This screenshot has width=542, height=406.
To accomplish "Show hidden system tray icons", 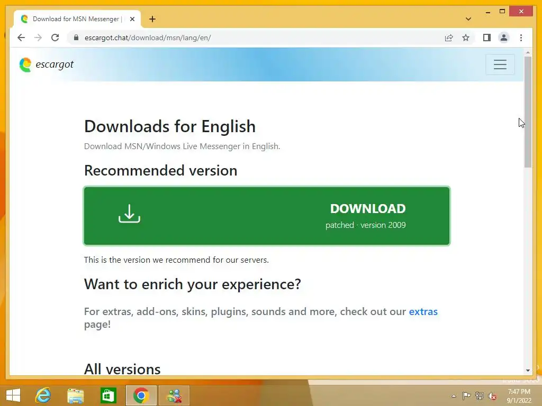I will [x=454, y=396].
